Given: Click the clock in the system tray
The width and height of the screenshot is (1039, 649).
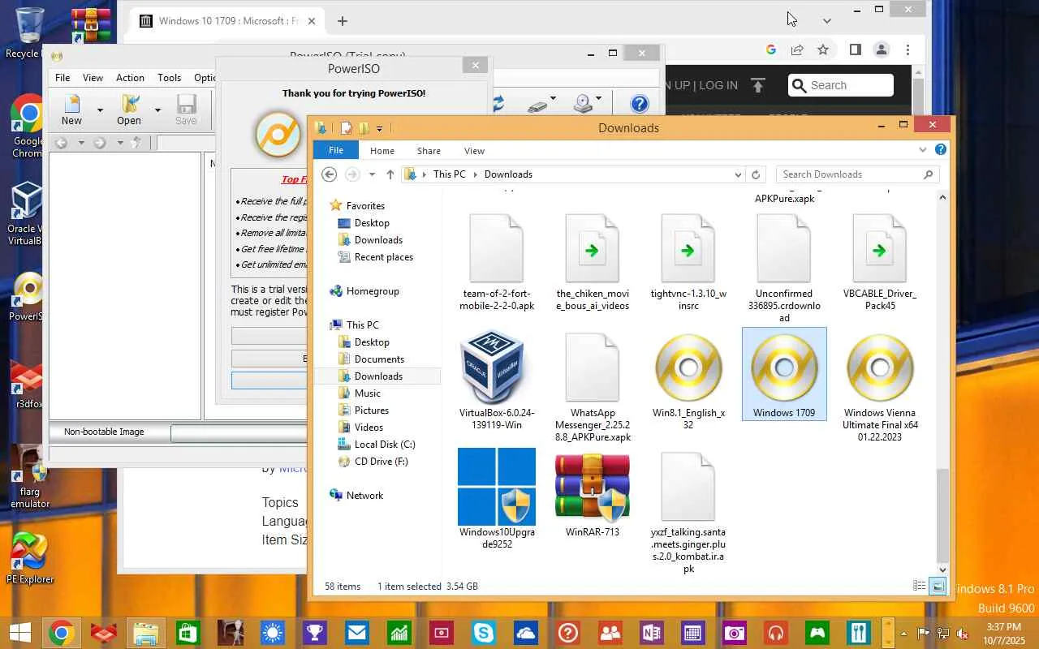Looking at the screenshot, I should pos(1003,633).
